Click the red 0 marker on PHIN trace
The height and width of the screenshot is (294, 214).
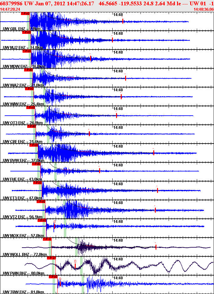pos(75,264)
